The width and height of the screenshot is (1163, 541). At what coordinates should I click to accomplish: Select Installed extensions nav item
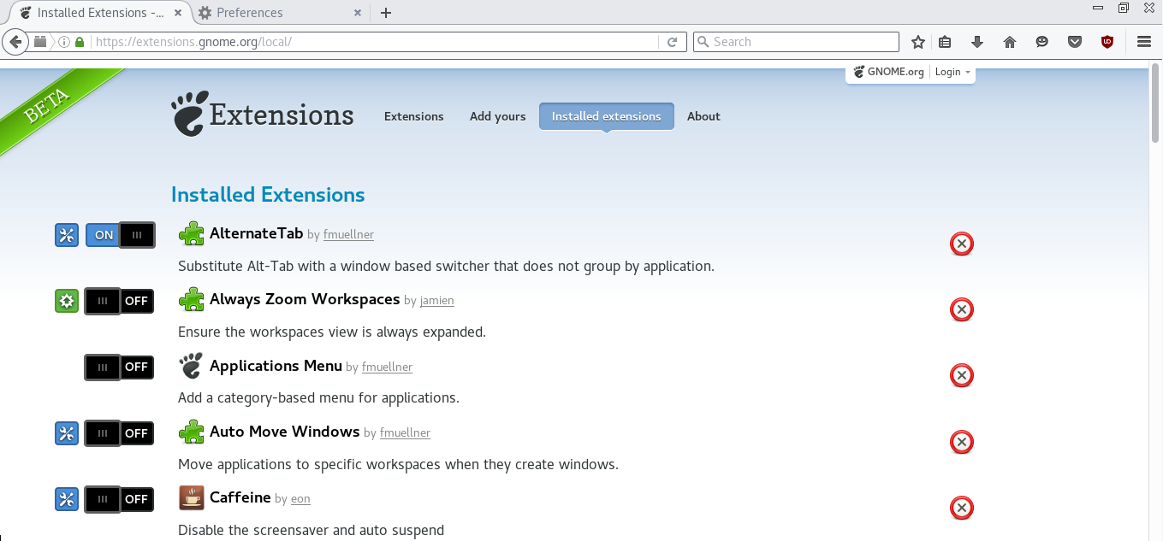pos(607,116)
